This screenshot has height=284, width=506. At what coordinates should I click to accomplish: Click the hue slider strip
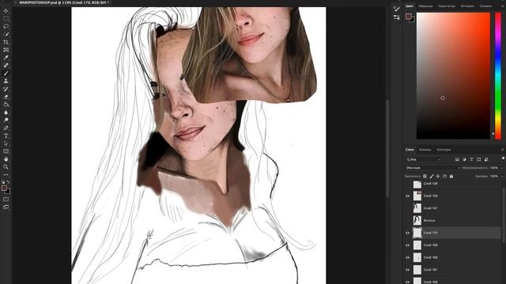point(498,76)
